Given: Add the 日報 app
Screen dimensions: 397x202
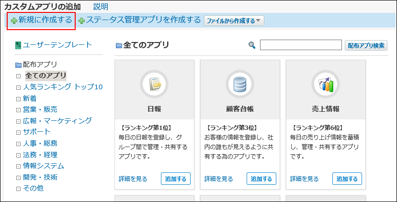Looking at the screenshot, I should click(x=176, y=179).
